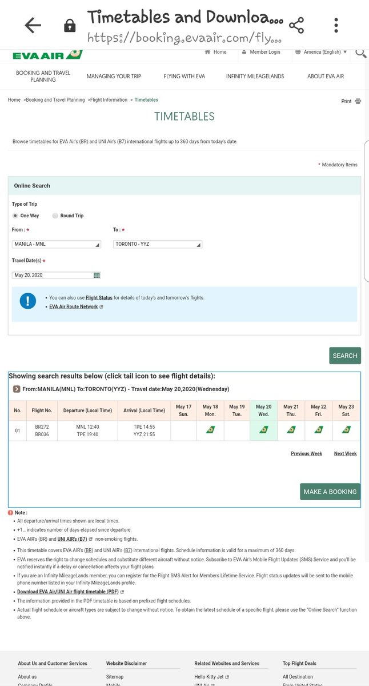Click departure time MNL 12:40
Screen dimensions: 369x686
pyautogui.click(x=88, y=426)
